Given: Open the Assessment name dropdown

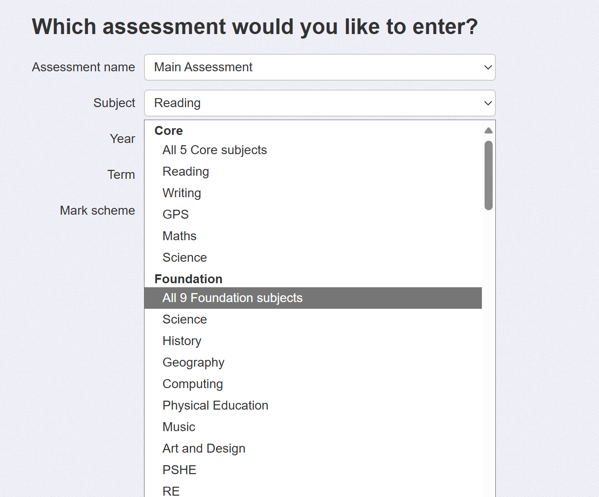Looking at the screenshot, I should [319, 67].
